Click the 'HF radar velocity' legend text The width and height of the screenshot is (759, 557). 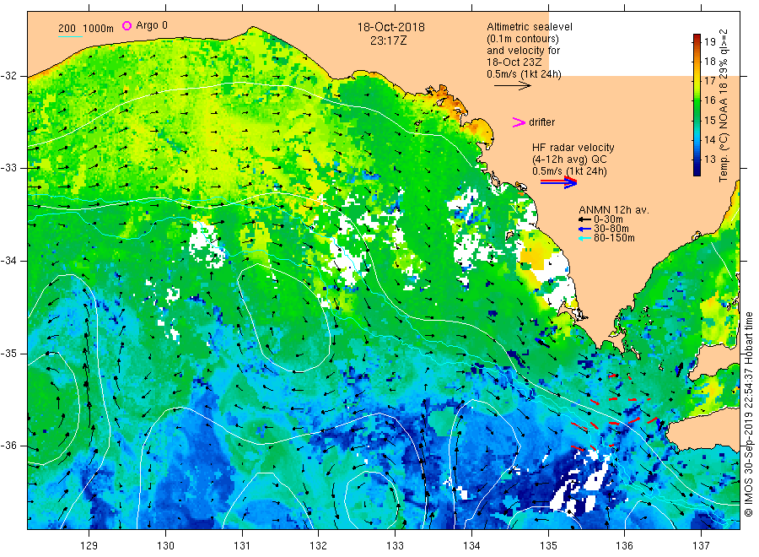(573, 148)
